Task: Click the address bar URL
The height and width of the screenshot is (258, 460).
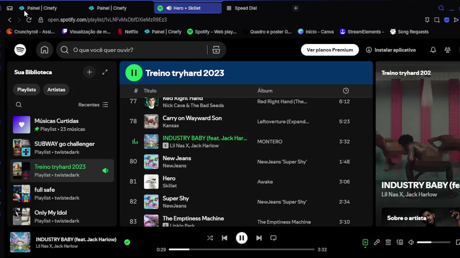Action: point(107,20)
